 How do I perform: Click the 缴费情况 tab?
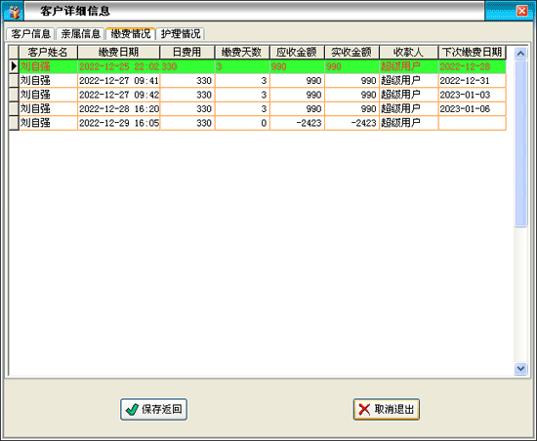[x=131, y=33]
